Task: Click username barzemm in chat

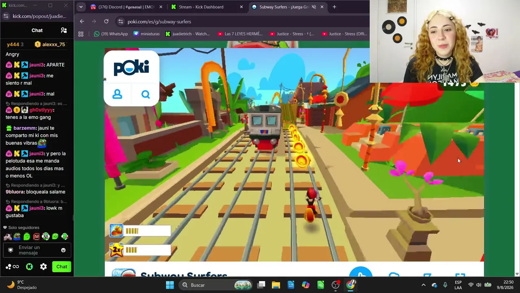Action: click(24, 128)
